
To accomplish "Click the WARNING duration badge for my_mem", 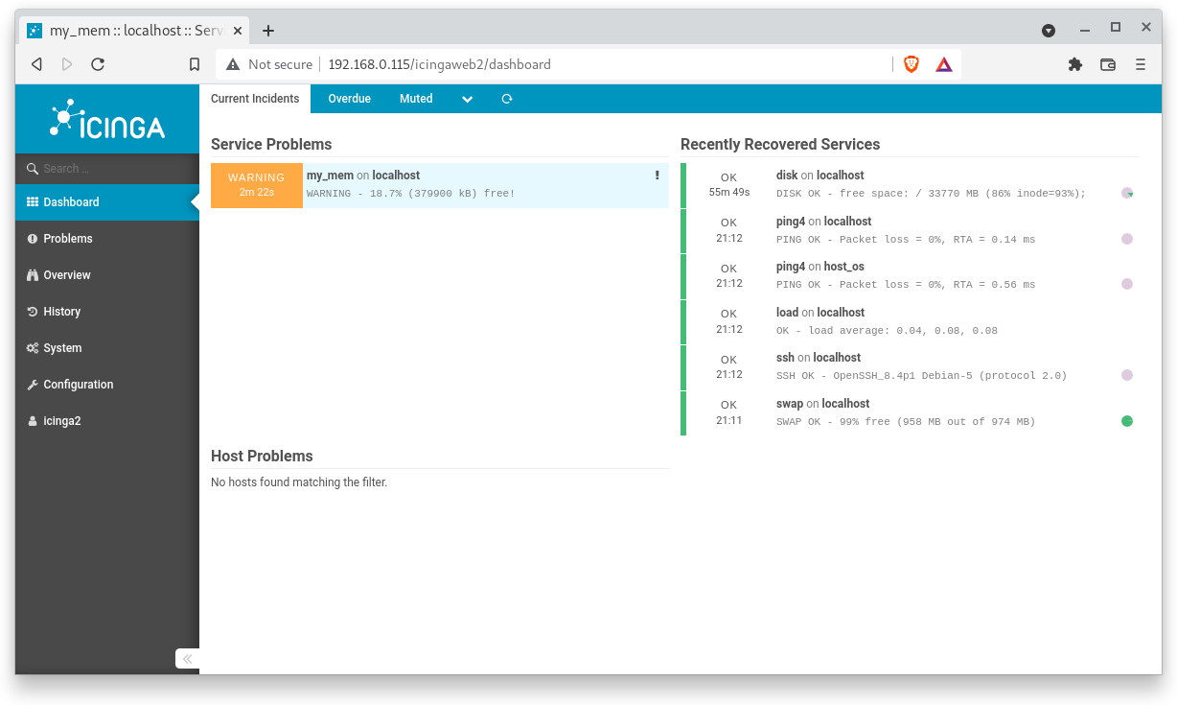I will 256,183.
